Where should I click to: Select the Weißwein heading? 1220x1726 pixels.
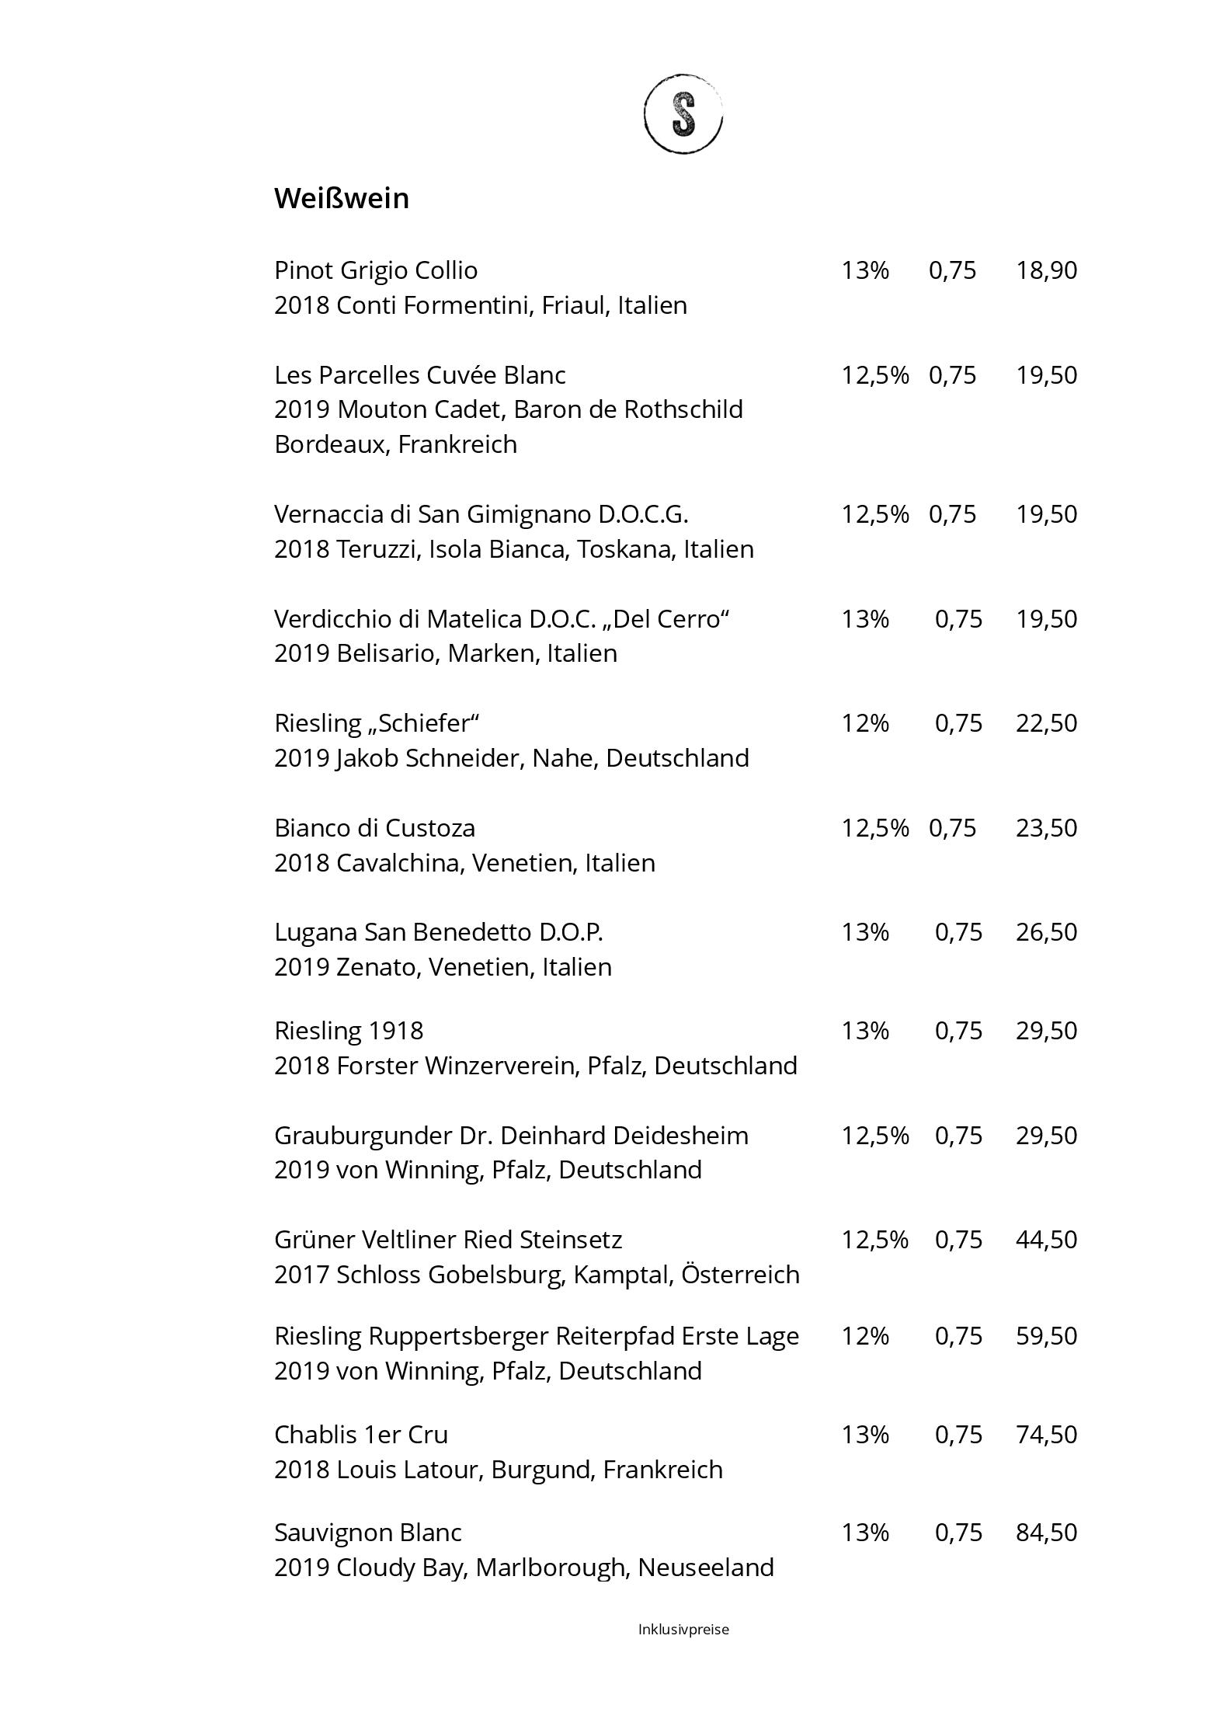point(342,198)
